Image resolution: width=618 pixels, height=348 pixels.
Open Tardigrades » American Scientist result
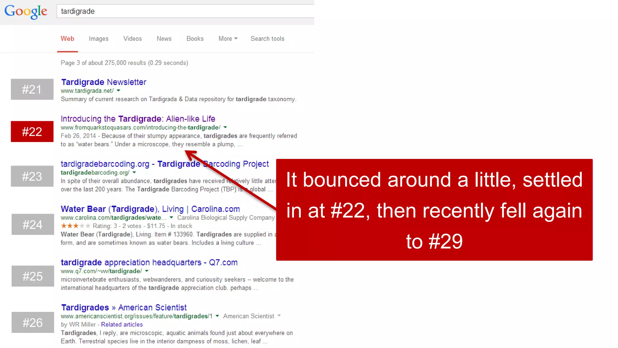click(x=124, y=308)
